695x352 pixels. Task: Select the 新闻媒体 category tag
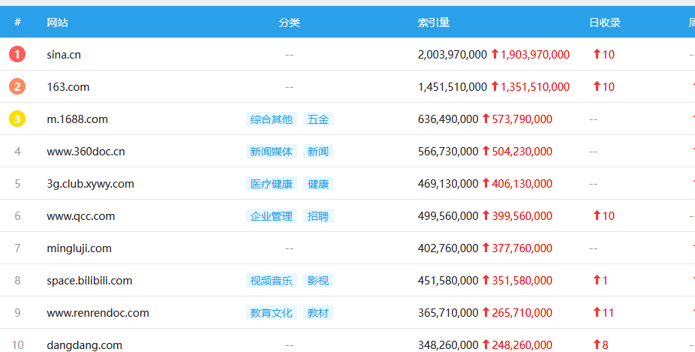pos(271,151)
